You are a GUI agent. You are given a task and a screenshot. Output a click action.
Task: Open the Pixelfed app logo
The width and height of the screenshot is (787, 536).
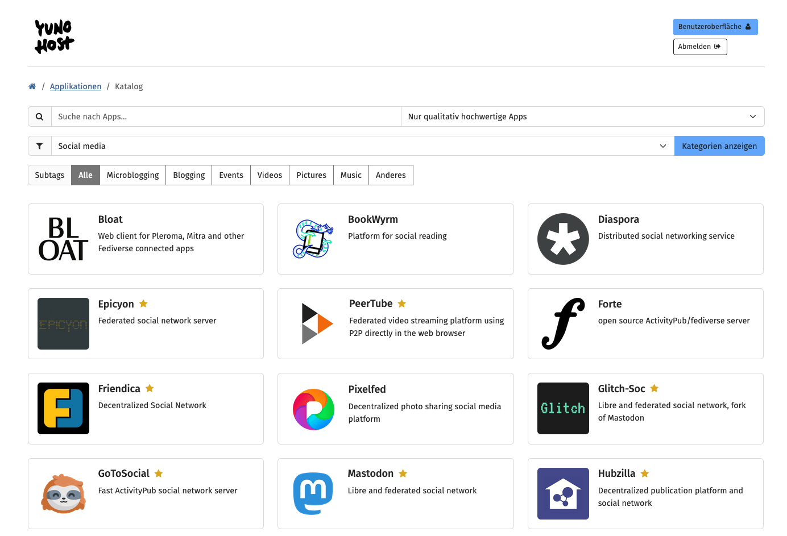click(x=313, y=409)
